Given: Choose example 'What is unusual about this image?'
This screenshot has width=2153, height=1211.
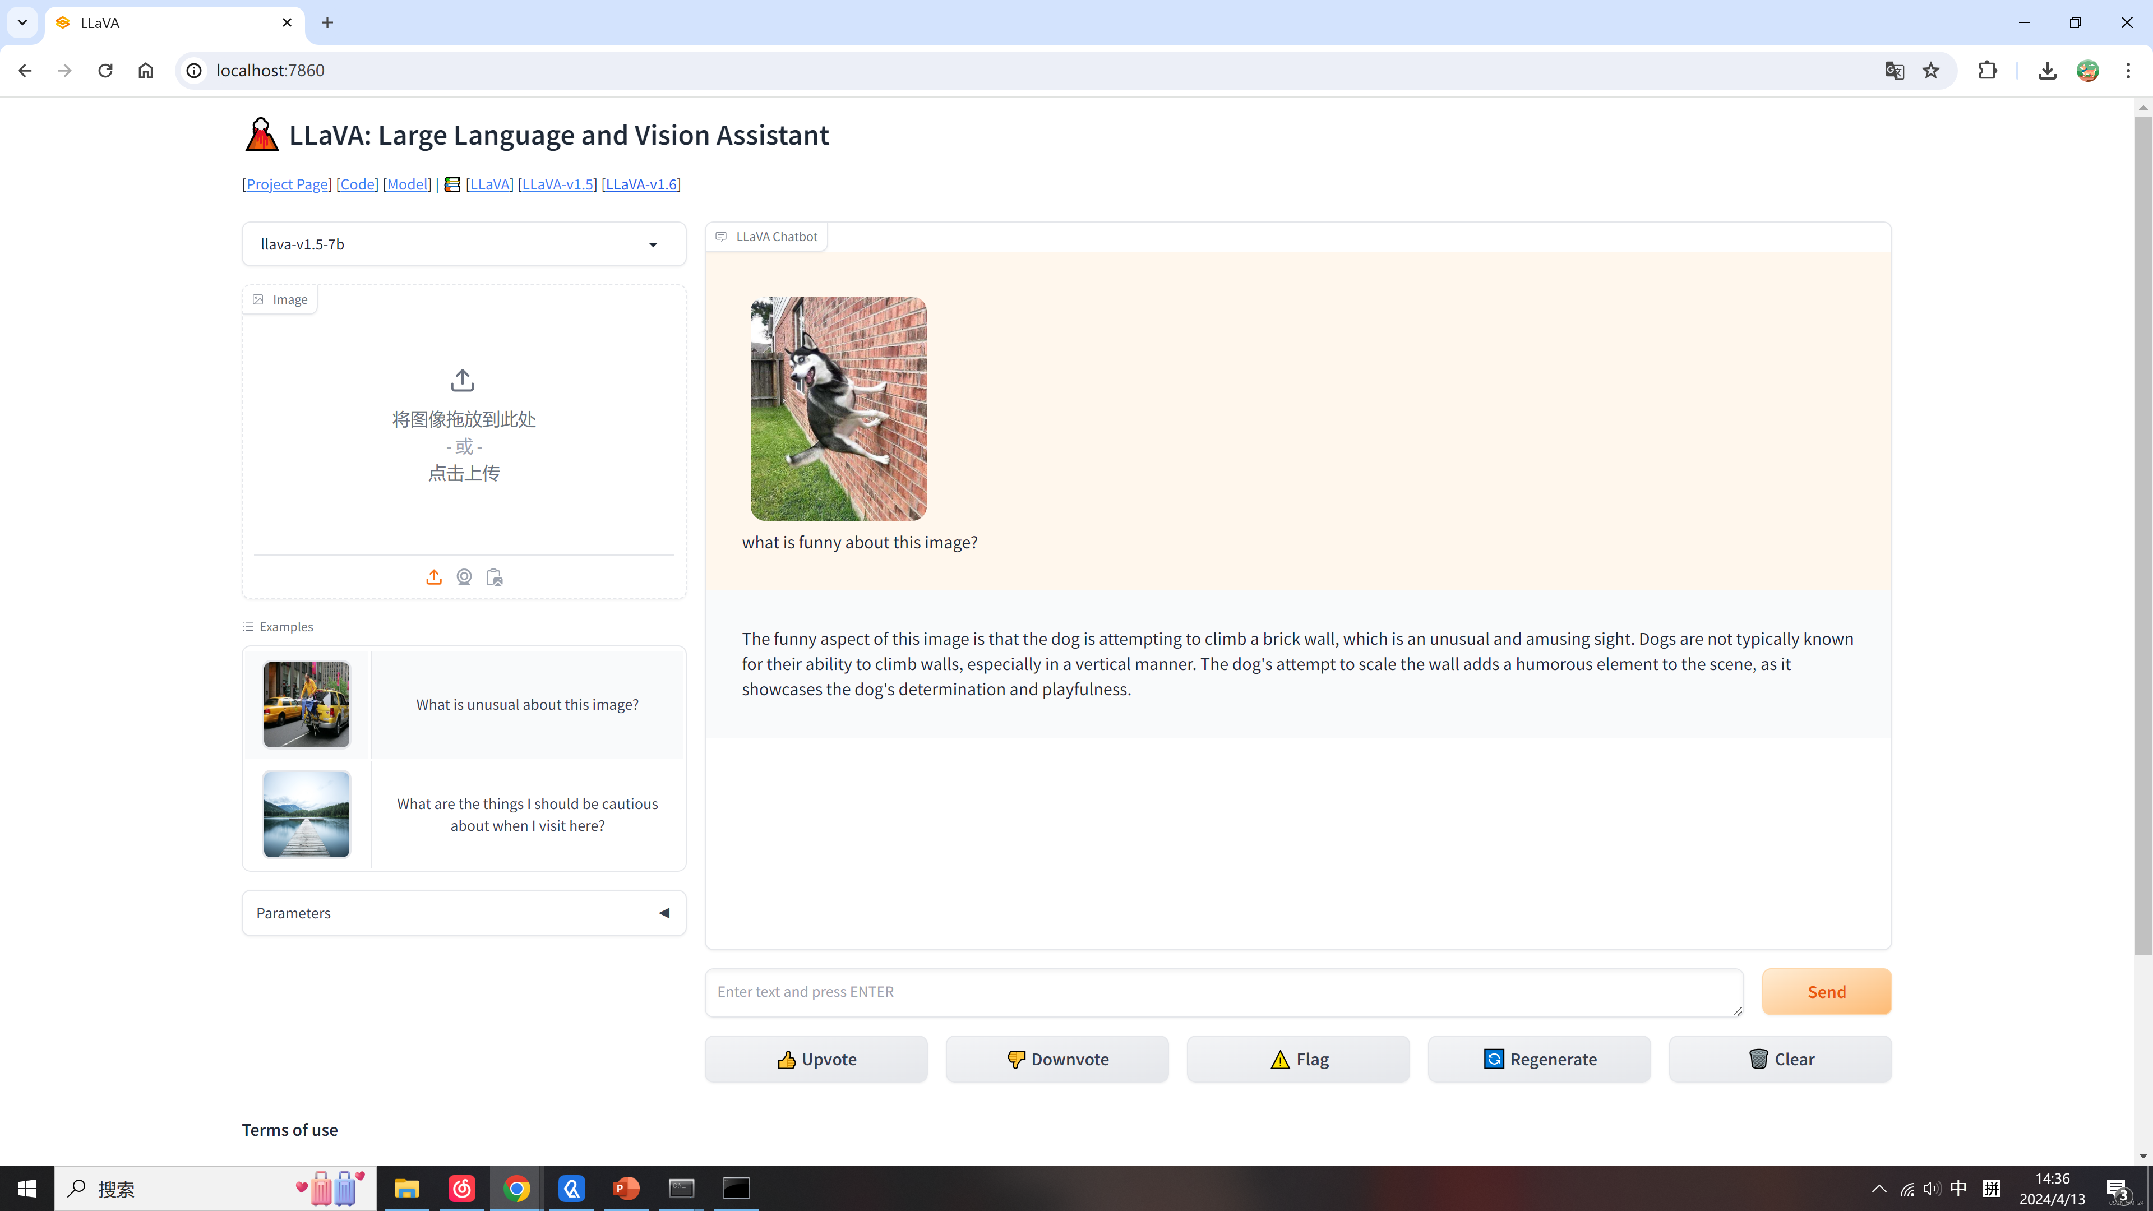Looking at the screenshot, I should coord(528,705).
